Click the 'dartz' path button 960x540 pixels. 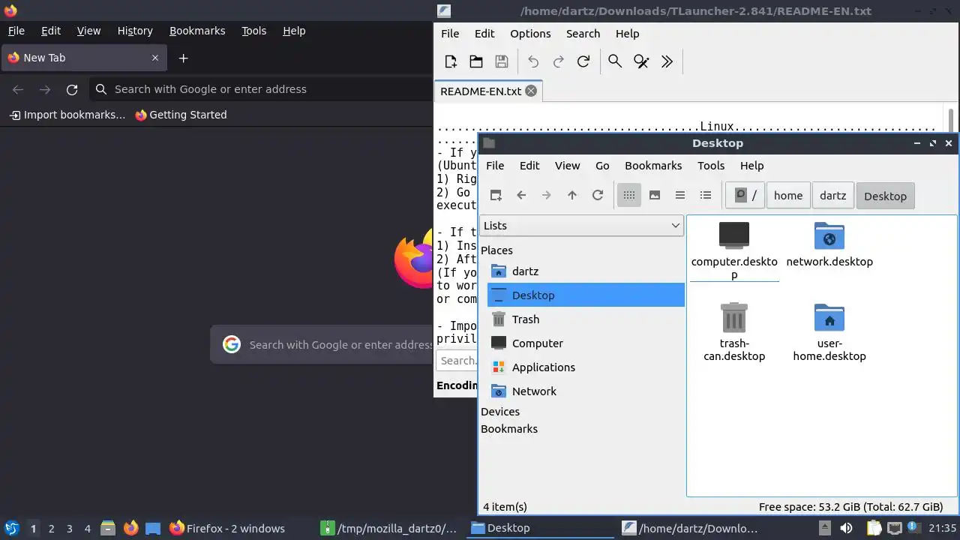coord(832,196)
